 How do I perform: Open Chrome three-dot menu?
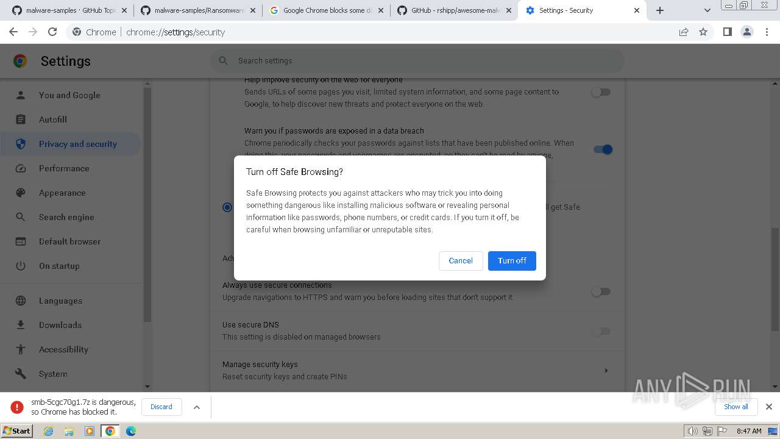coord(767,32)
